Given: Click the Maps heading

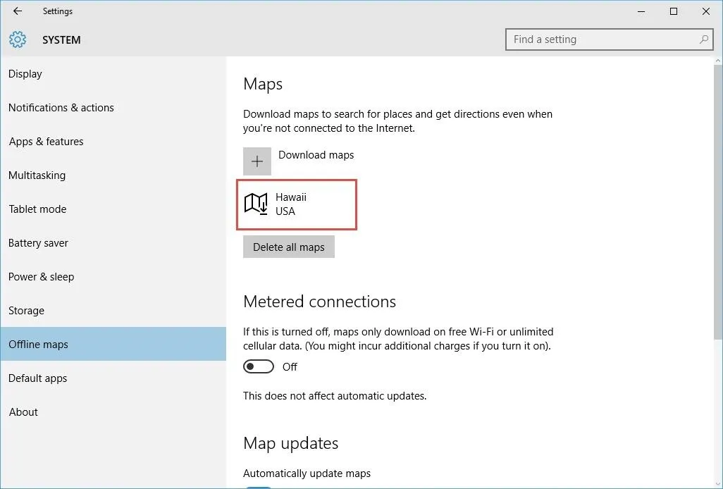Looking at the screenshot, I should coord(263,84).
